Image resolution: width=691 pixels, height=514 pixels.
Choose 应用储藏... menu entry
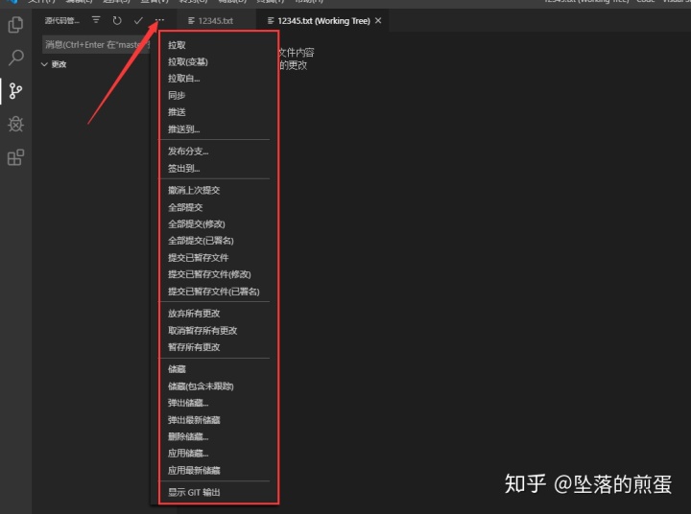[x=188, y=454]
